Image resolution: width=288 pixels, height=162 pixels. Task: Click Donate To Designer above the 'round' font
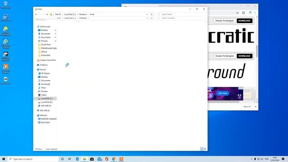coord(225,56)
